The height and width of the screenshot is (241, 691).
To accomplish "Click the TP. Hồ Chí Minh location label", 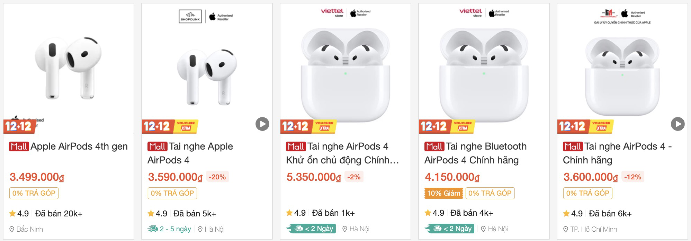I will coord(593,229).
